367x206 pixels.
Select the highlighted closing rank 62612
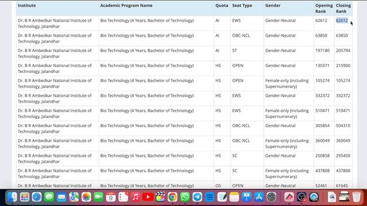342,21
